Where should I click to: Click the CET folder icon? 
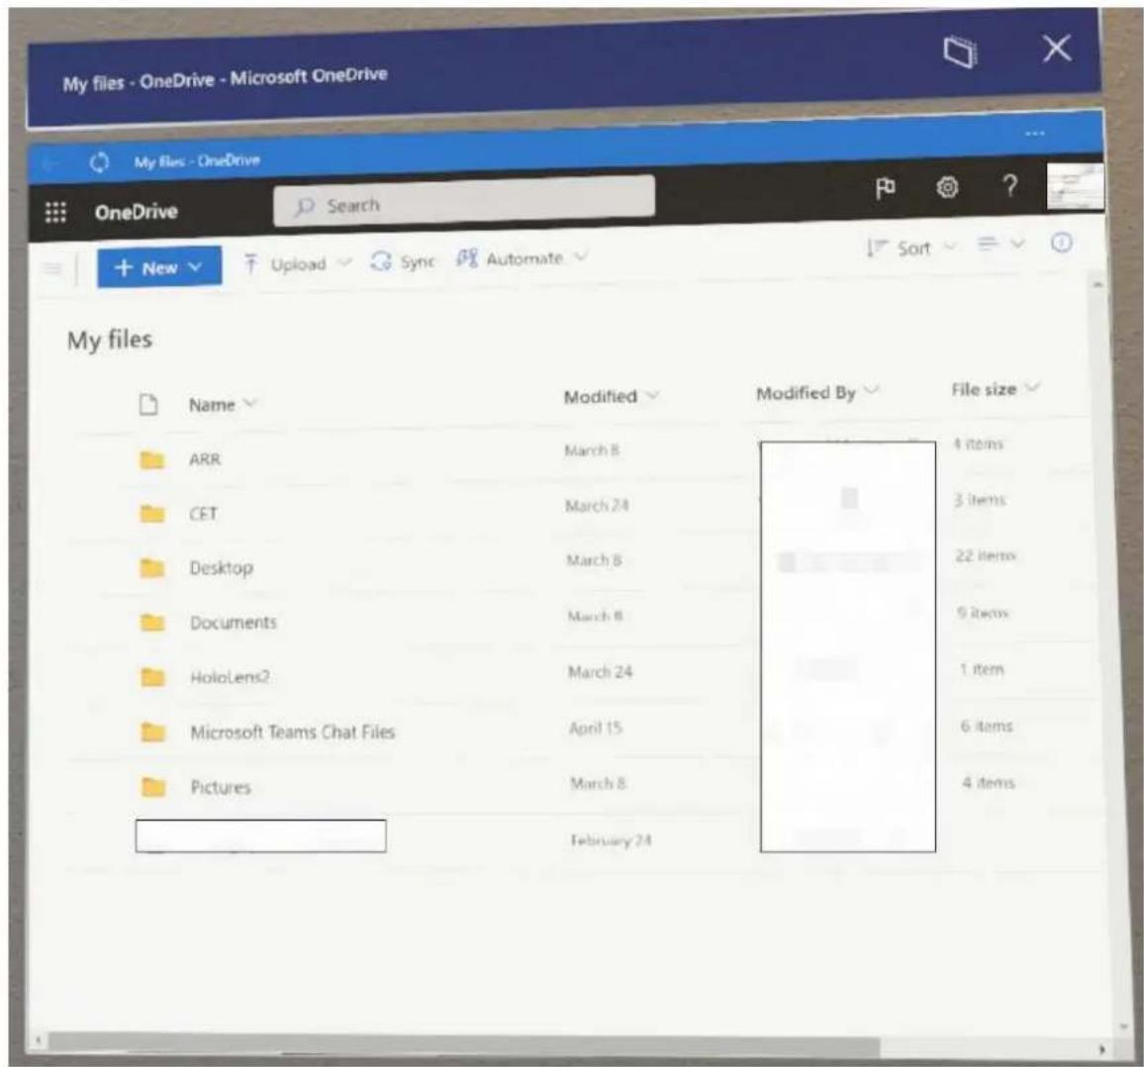point(151,513)
